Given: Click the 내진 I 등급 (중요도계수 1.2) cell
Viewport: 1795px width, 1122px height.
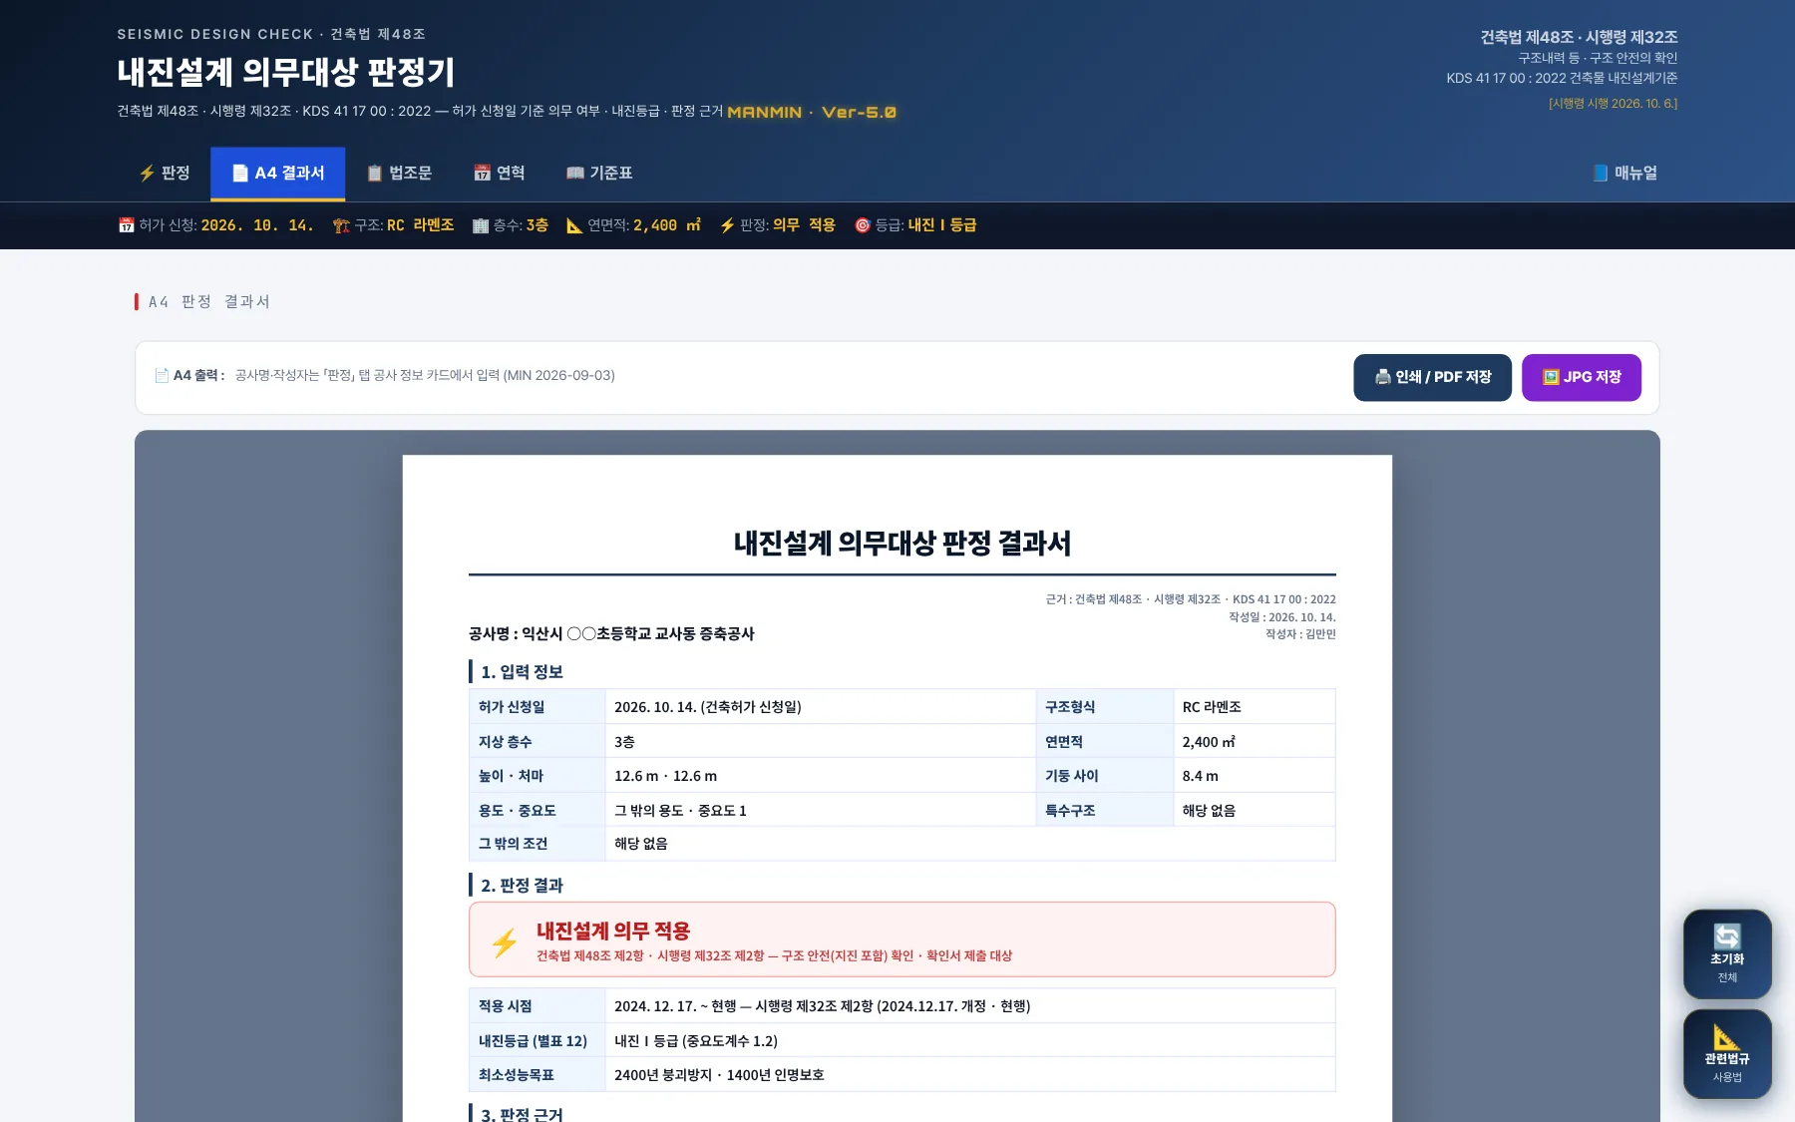Looking at the screenshot, I should (970, 1041).
